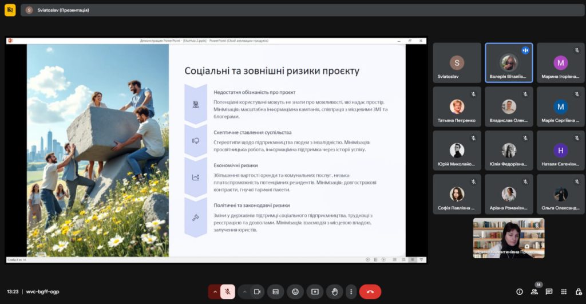The width and height of the screenshot is (586, 304).
Task: Open the chat with everyone panel
Action: point(549,291)
